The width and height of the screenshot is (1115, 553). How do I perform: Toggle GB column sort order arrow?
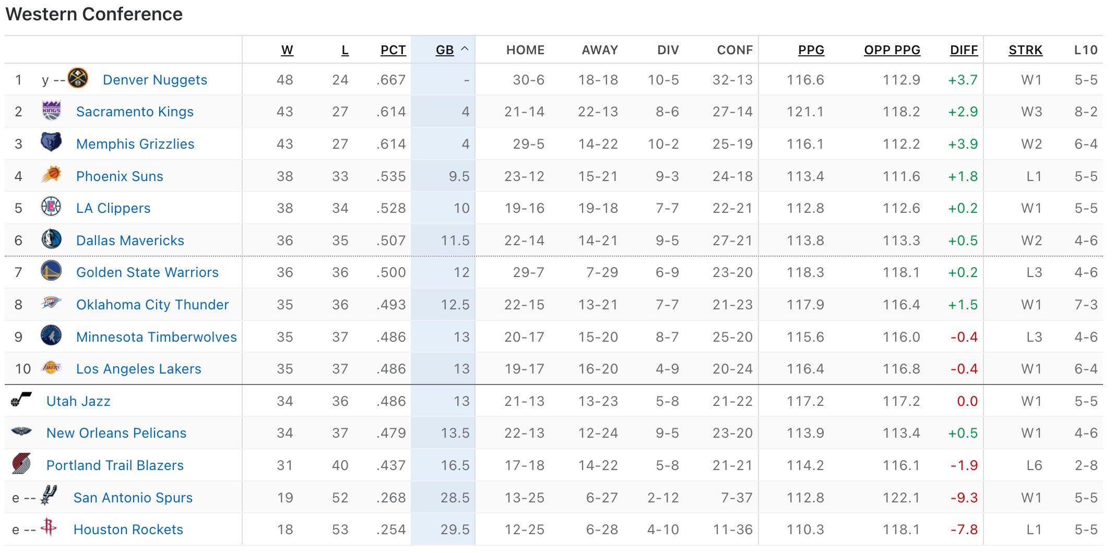(x=465, y=50)
